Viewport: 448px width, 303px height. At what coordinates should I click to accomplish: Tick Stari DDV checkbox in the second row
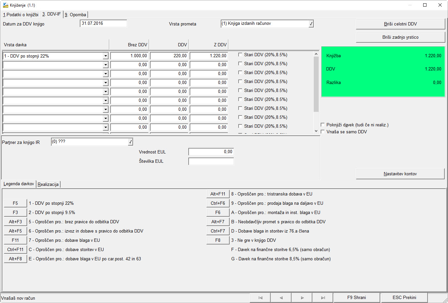[240, 64]
